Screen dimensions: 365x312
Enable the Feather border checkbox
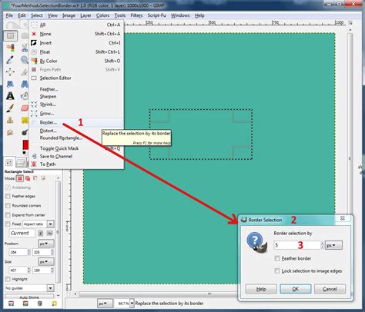(x=277, y=258)
